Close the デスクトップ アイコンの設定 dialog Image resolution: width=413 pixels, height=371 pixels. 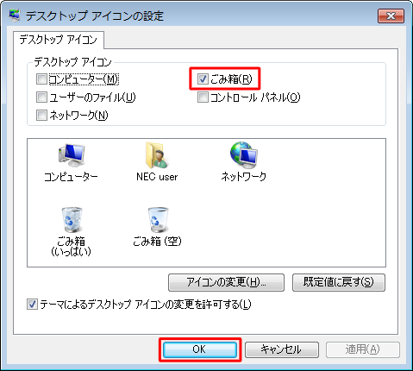(391, 16)
